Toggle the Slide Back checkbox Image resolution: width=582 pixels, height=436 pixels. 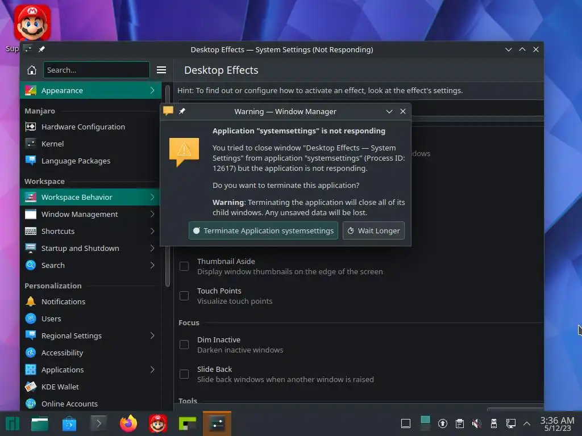click(x=184, y=374)
